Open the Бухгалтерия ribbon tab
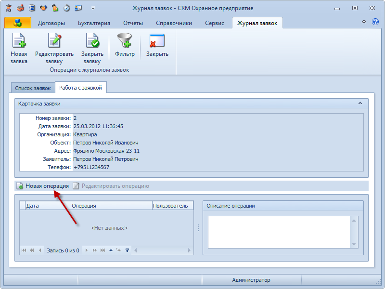The height and width of the screenshot is (289, 385). point(94,23)
